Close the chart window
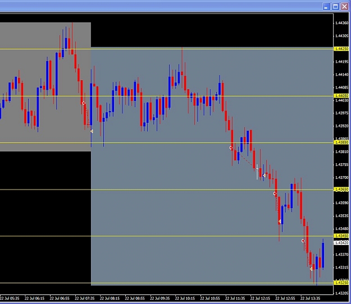The width and height of the screenshot is (351, 304). click(x=344, y=7)
